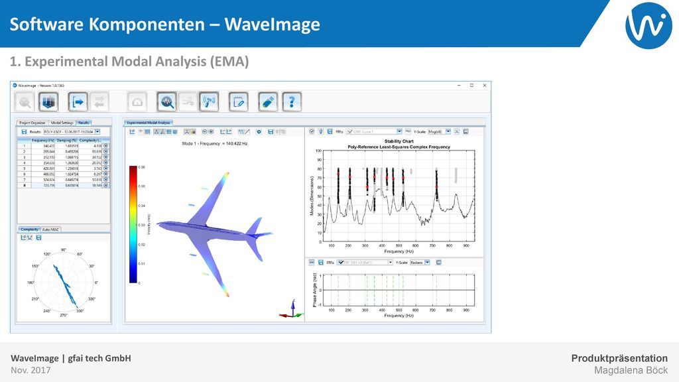Toggle circle button on mode 5 row
Image resolution: width=679 pixels, height=382 pixels.
pyautogui.click(x=105, y=168)
